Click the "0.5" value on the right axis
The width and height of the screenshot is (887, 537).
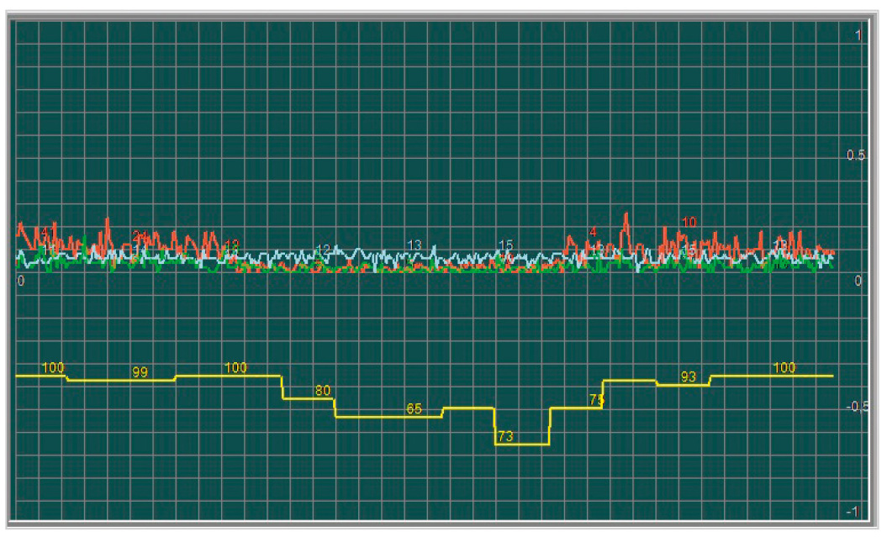tap(856, 155)
